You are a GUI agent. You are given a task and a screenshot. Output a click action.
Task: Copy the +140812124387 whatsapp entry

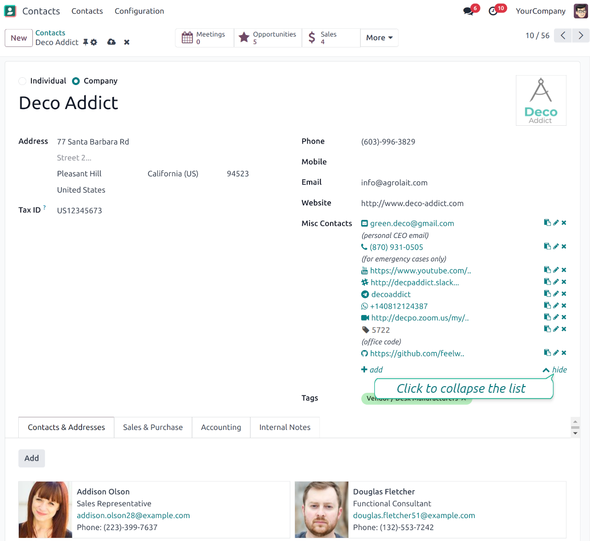pyautogui.click(x=548, y=305)
